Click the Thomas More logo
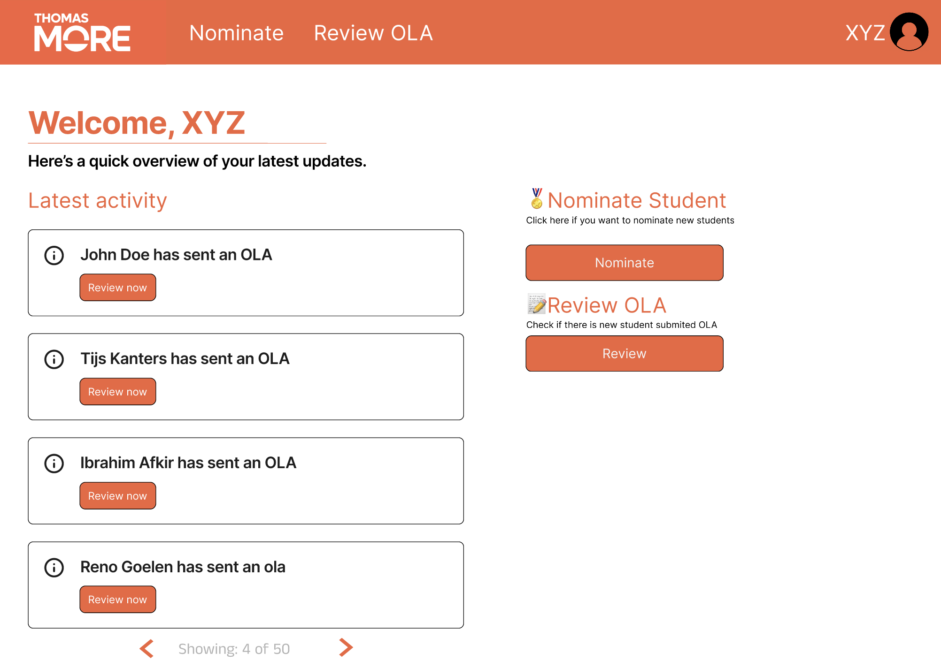 click(x=82, y=32)
